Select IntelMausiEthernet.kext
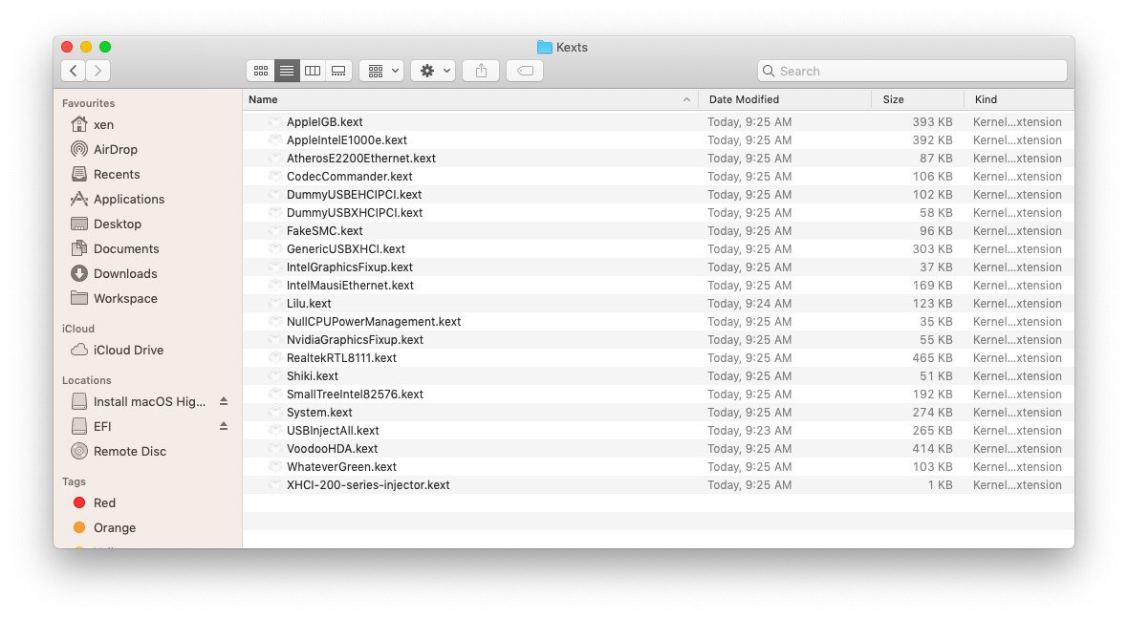 click(350, 286)
